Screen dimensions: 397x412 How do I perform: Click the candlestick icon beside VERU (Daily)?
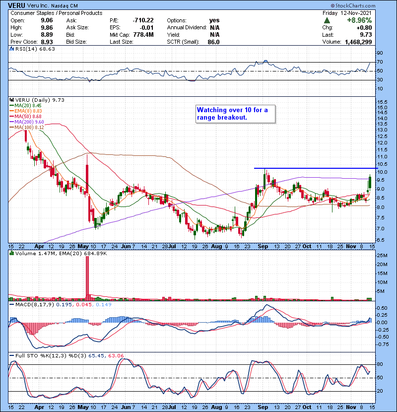(x=11, y=100)
